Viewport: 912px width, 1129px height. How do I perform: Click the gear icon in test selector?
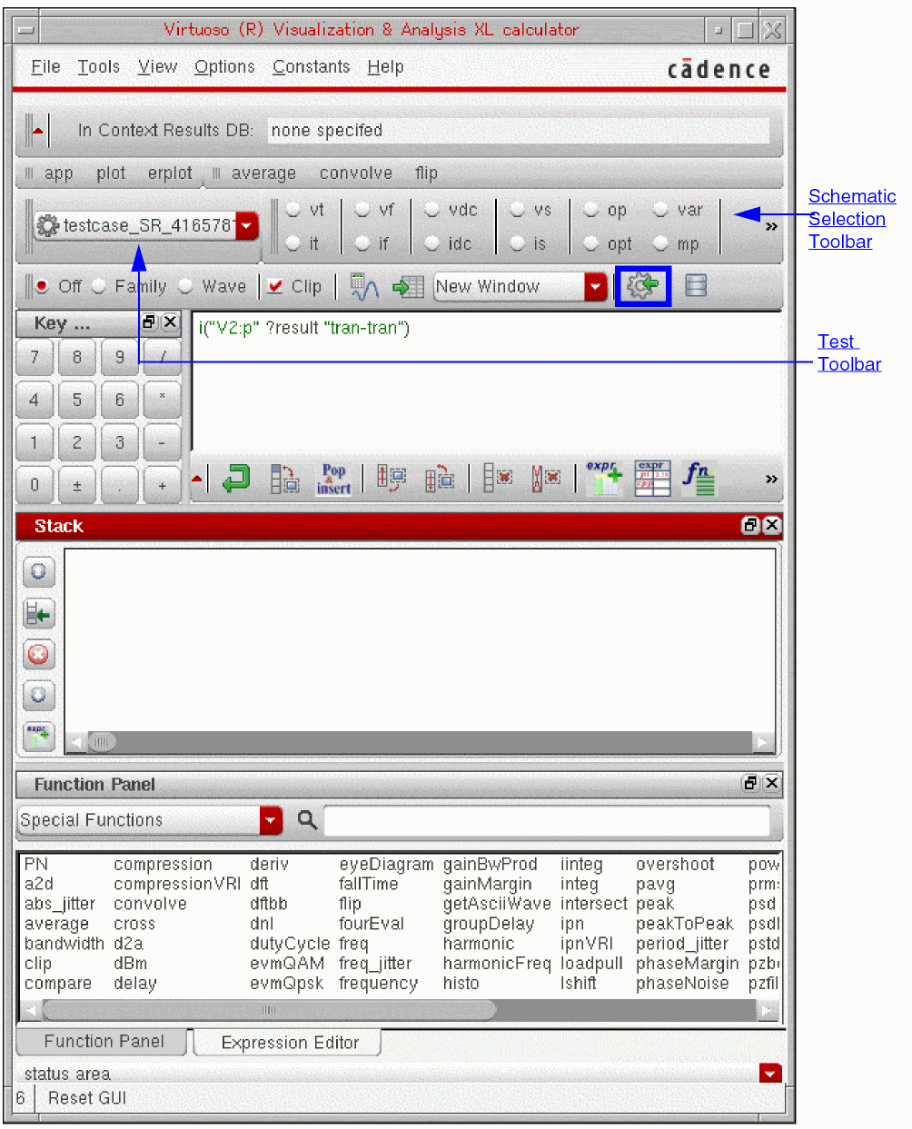click(x=47, y=225)
